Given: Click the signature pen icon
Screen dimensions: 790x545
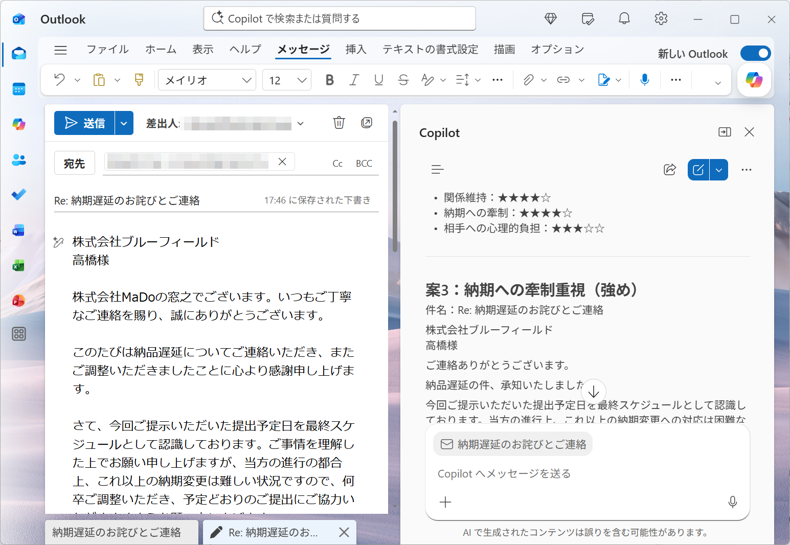Looking at the screenshot, I should tap(604, 80).
